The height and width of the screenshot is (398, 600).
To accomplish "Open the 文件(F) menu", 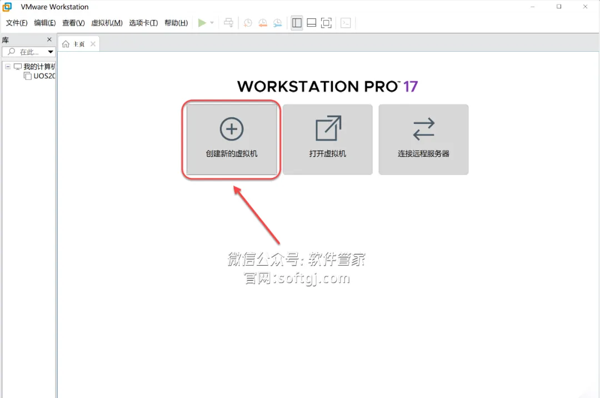I will click(17, 23).
